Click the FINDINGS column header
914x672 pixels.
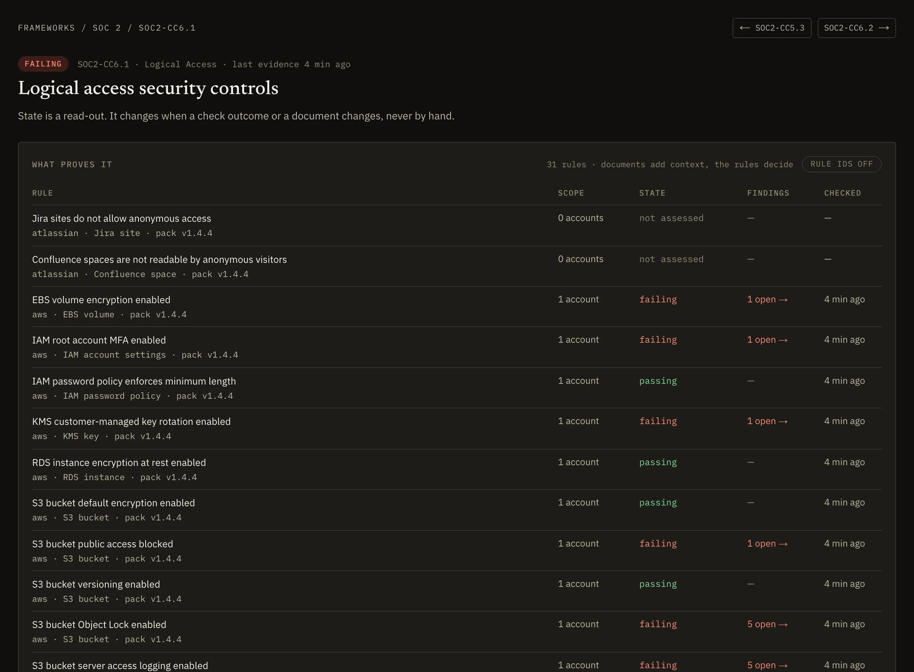(x=768, y=193)
